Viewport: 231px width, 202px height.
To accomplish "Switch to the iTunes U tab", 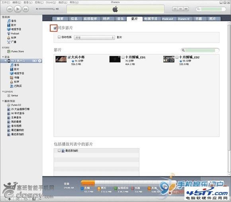I will [x=184, y=19].
